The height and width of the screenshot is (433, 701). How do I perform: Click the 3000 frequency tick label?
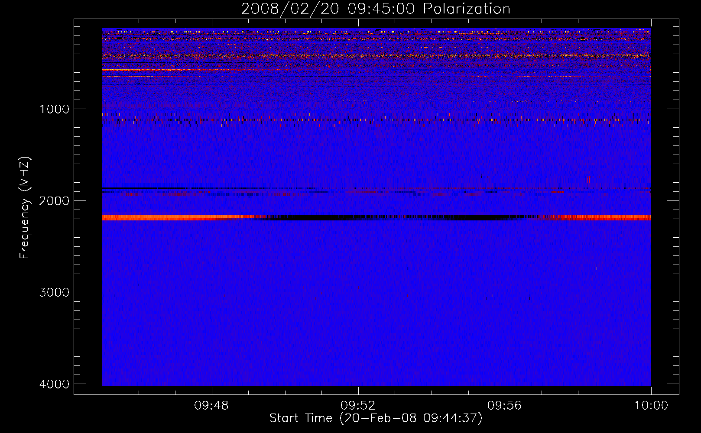click(x=54, y=292)
